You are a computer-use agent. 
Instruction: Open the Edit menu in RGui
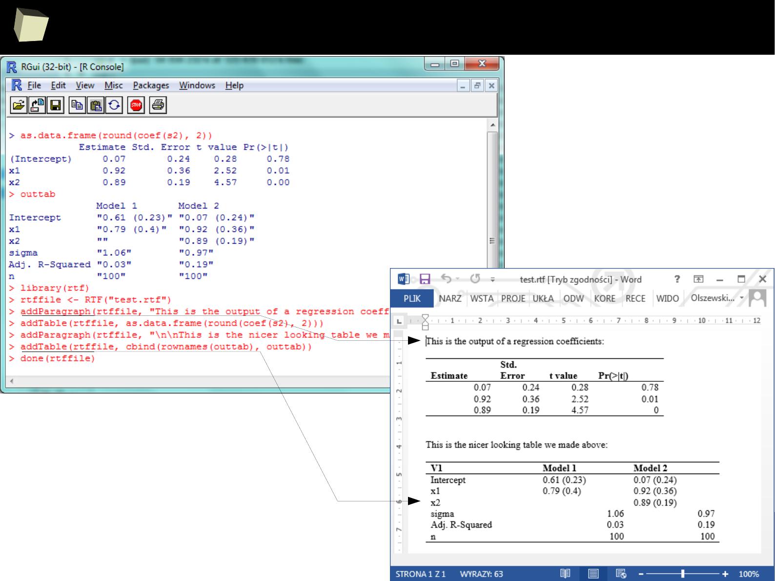[x=58, y=85]
